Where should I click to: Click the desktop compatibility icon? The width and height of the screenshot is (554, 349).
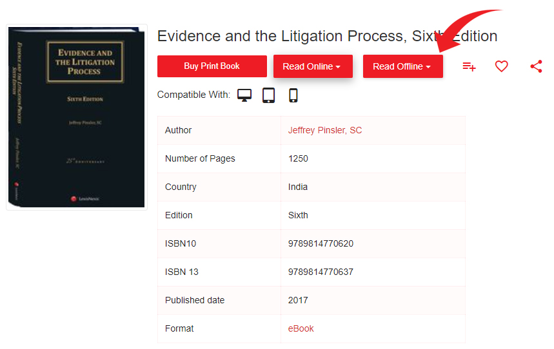(x=244, y=95)
